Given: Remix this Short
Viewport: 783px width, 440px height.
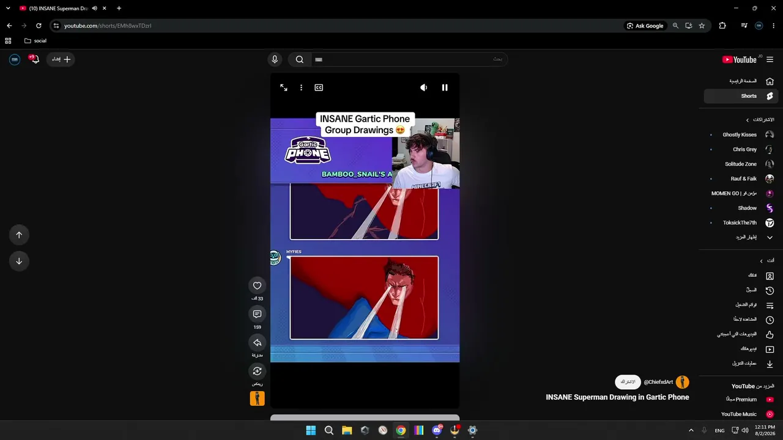Looking at the screenshot, I should (x=257, y=371).
